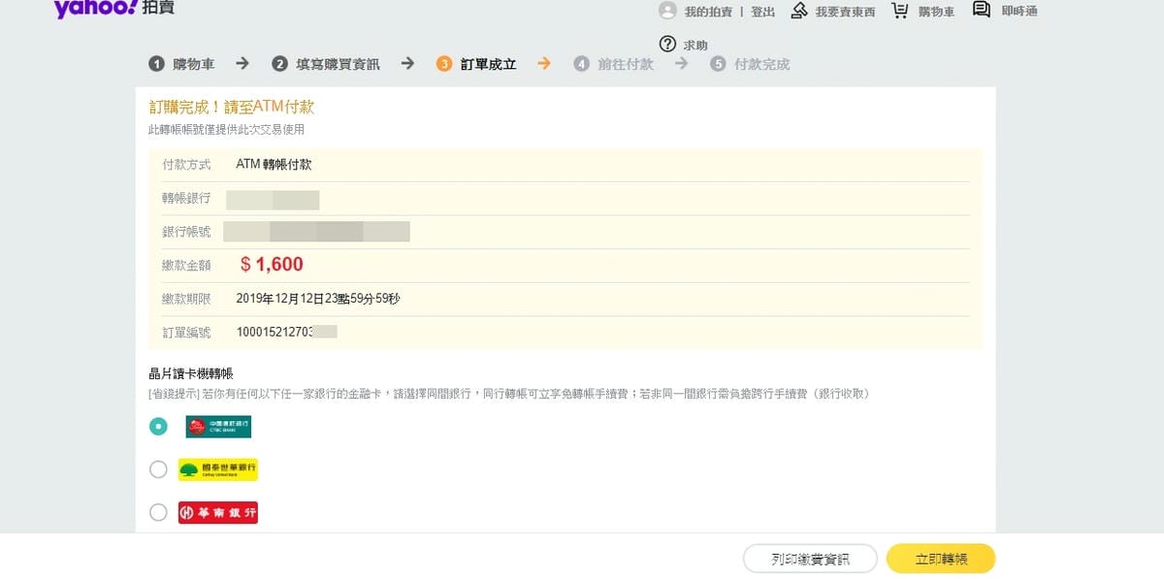Viewport: 1164px width, 579px height.
Task: Click the 訂單成立 progress step
Action: point(477,63)
